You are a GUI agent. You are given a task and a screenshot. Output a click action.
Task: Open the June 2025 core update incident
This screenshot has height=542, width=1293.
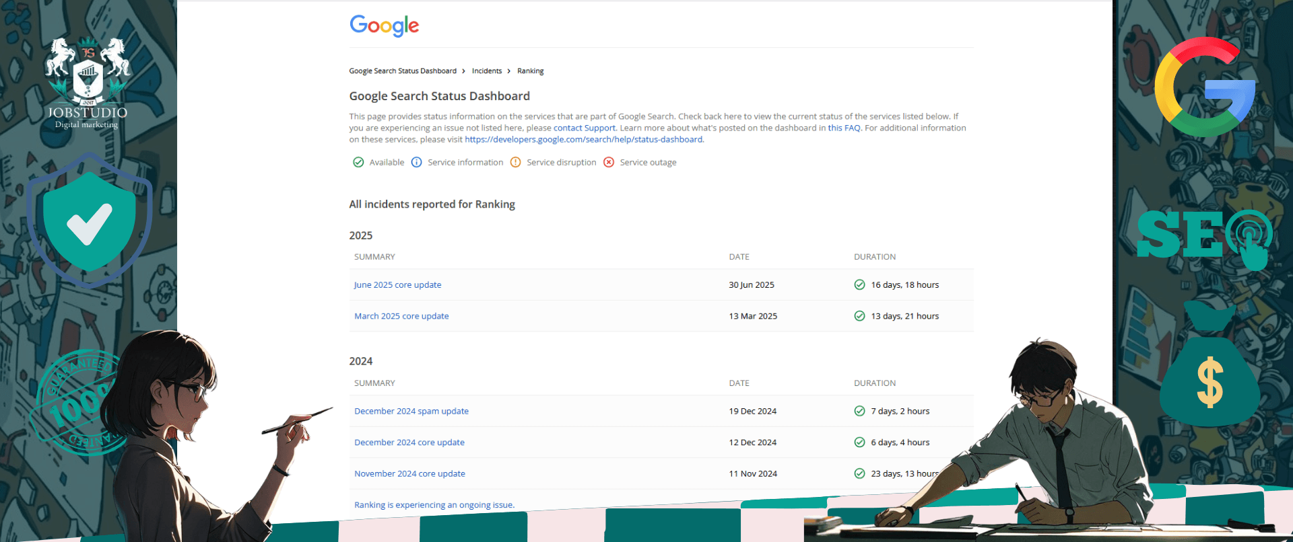[x=398, y=285]
